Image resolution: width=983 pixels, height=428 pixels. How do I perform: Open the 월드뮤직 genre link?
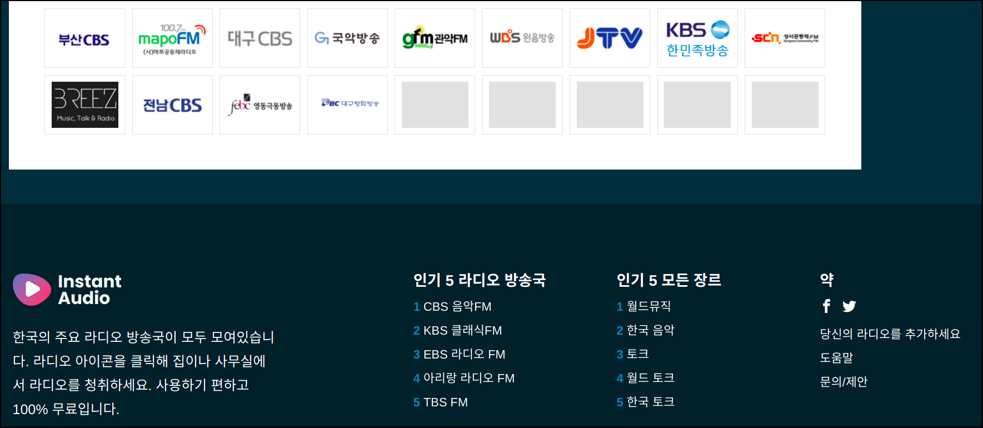coord(648,306)
